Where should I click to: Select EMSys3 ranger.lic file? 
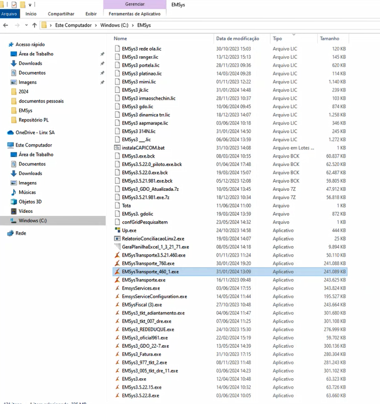140,57
